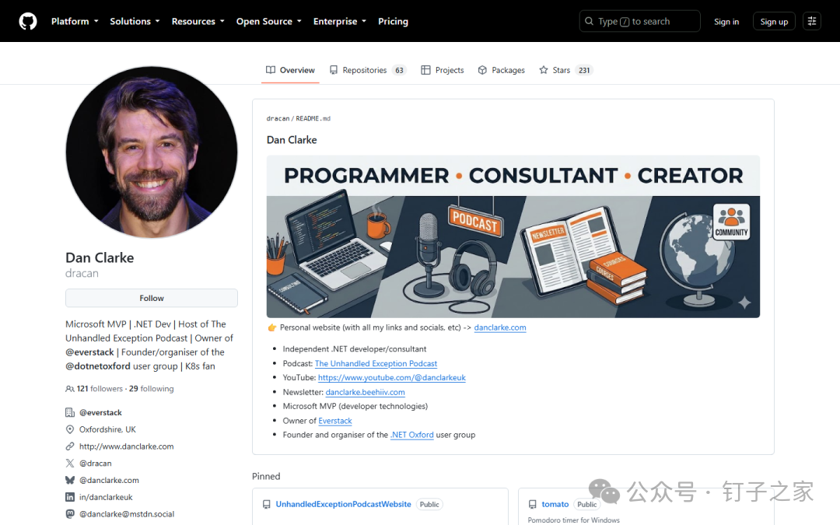Open the YouTube @danclarkeuk channel link
This screenshot has width=840, height=525.
391,378
